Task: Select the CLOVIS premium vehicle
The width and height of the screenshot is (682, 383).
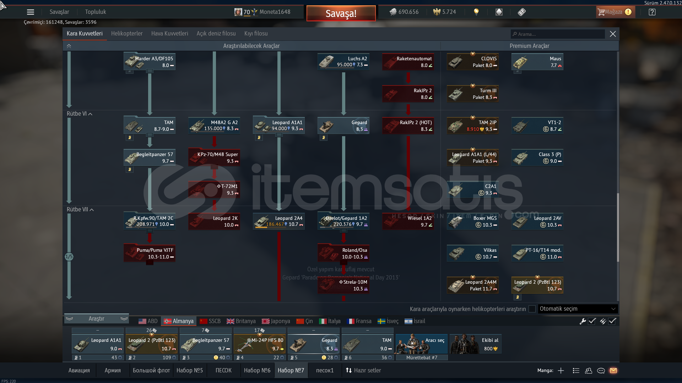Action: (x=472, y=62)
